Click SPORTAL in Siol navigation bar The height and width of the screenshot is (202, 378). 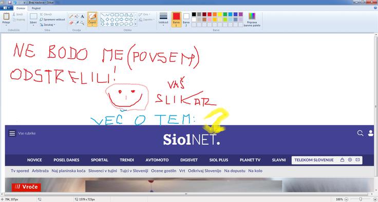pyautogui.click(x=99, y=160)
